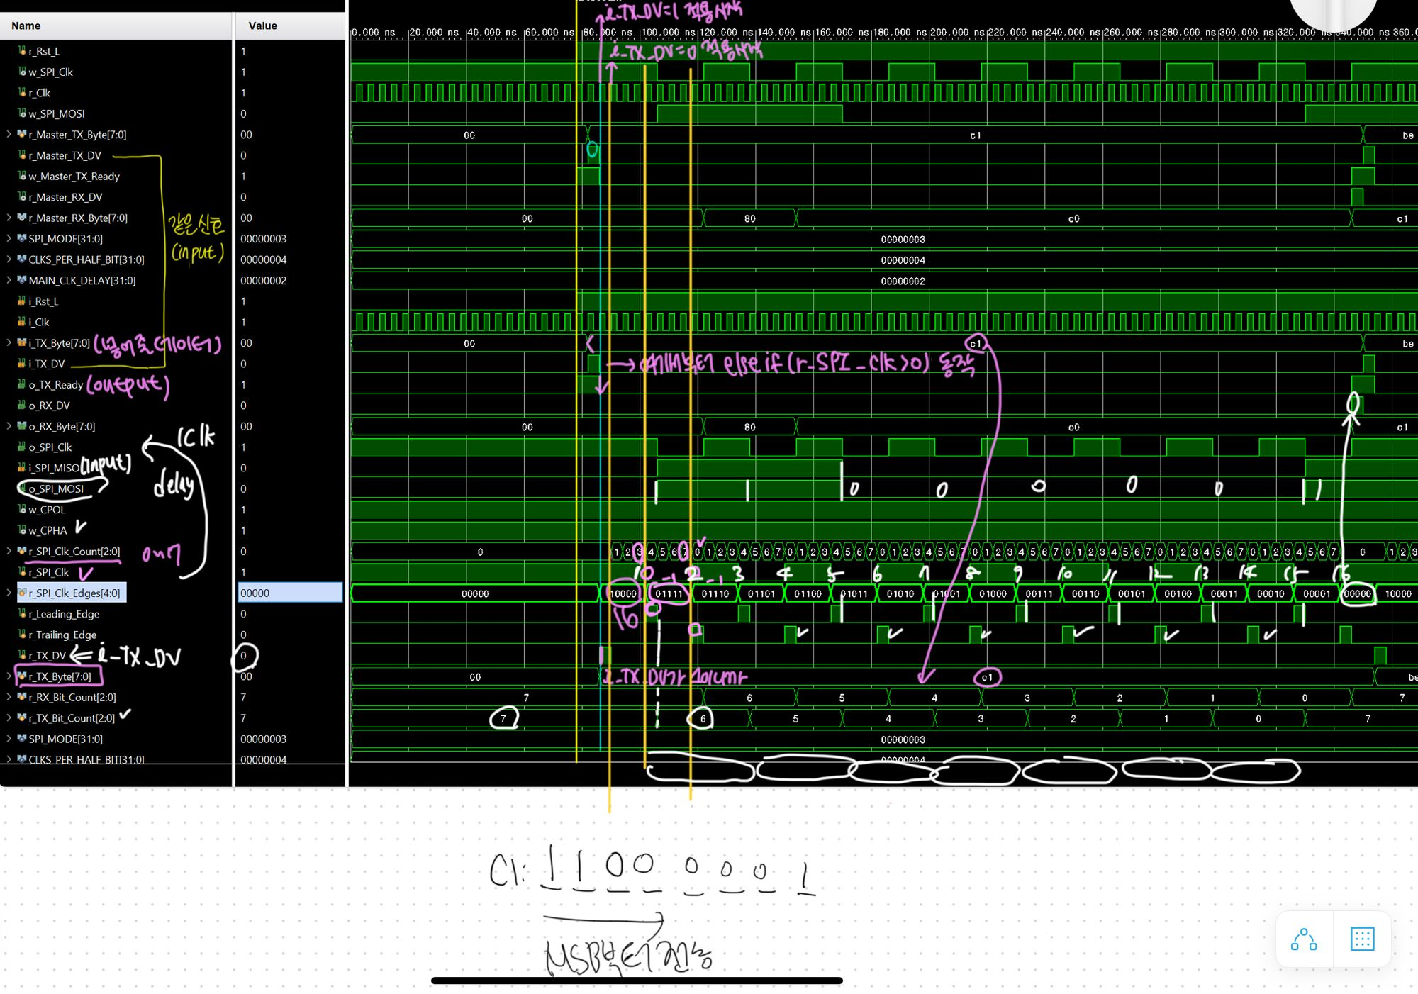Viewport: 1418px width, 994px height.
Task: Click the o_TX_Ready signal icon
Action: coord(22,384)
